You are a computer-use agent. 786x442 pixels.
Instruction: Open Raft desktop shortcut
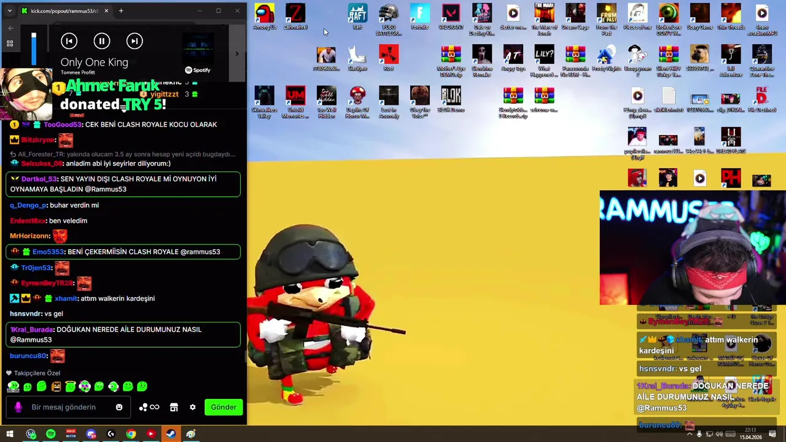357,17
